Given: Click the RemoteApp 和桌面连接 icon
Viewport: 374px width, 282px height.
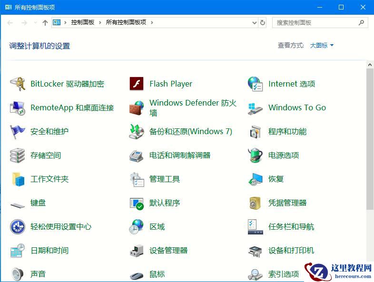Looking at the screenshot, I should 18,108.
